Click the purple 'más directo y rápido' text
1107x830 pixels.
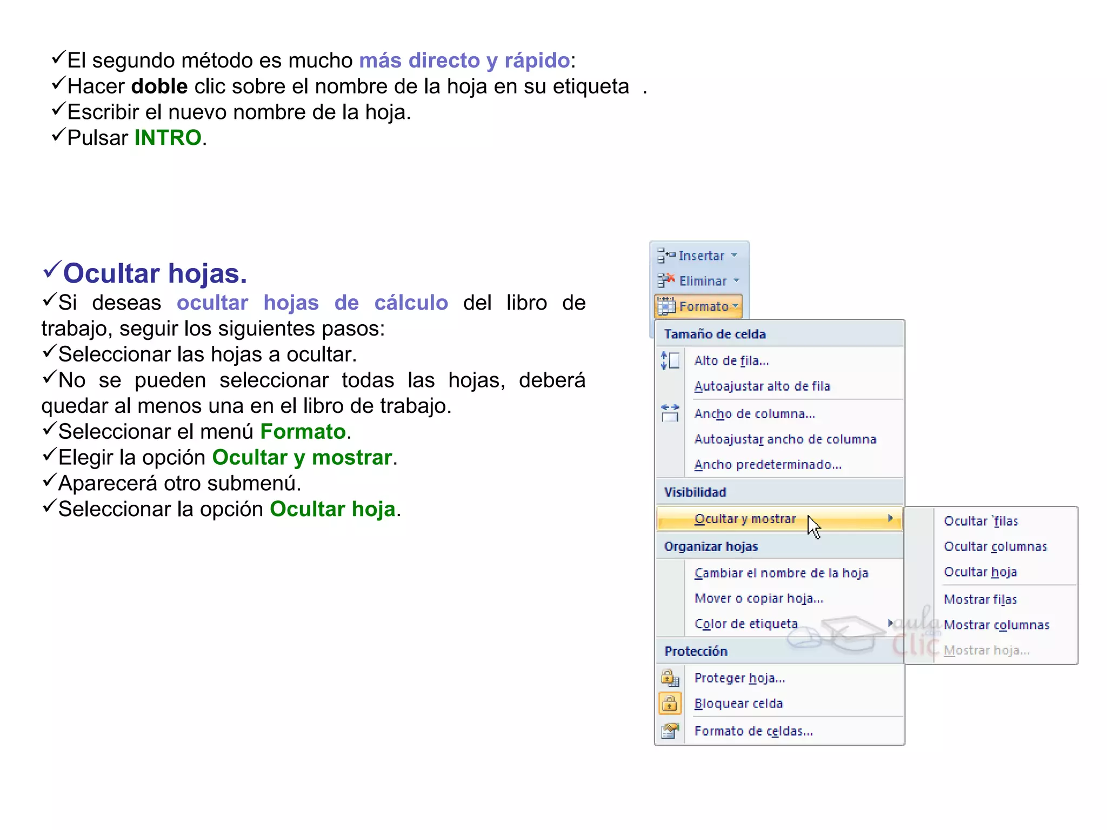click(x=464, y=61)
